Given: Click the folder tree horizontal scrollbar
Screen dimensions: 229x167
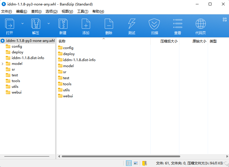Looking at the screenshot, I should click(x=27, y=156).
